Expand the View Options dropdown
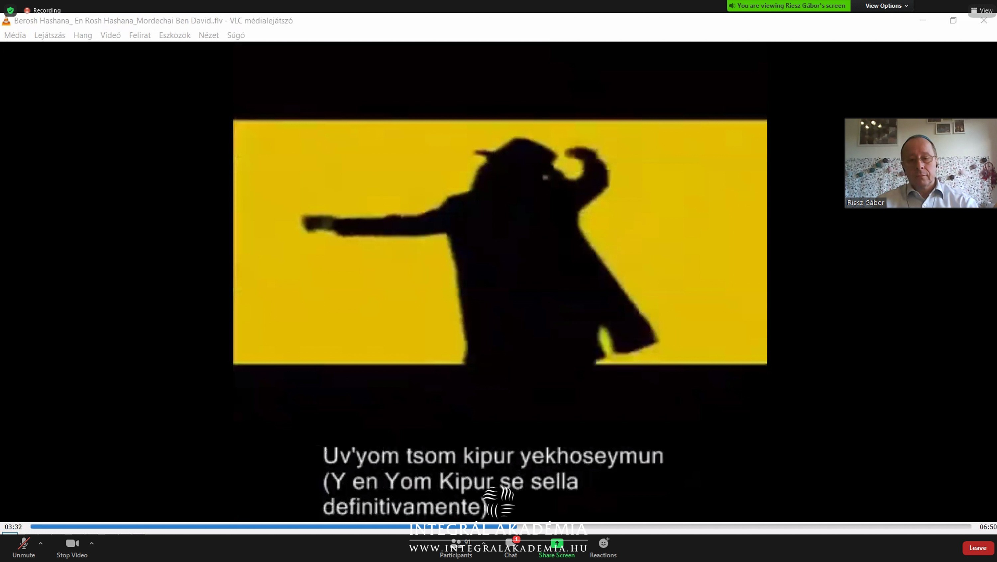 tap(886, 6)
